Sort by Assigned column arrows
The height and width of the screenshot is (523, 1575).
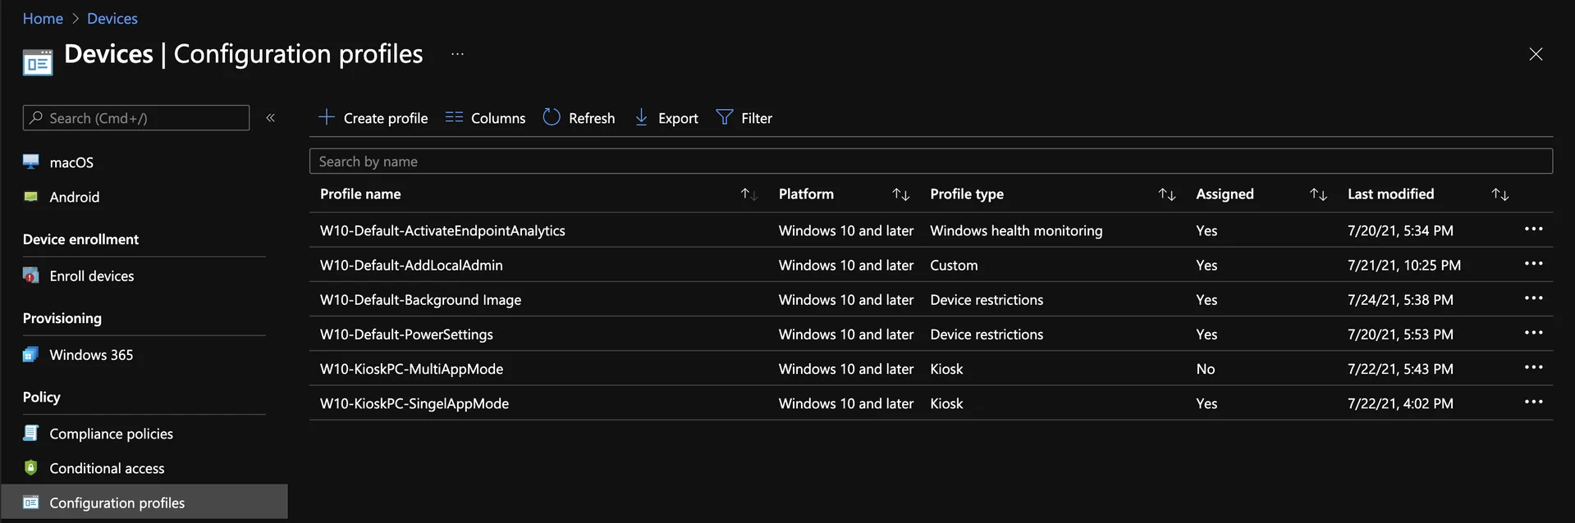tap(1318, 194)
